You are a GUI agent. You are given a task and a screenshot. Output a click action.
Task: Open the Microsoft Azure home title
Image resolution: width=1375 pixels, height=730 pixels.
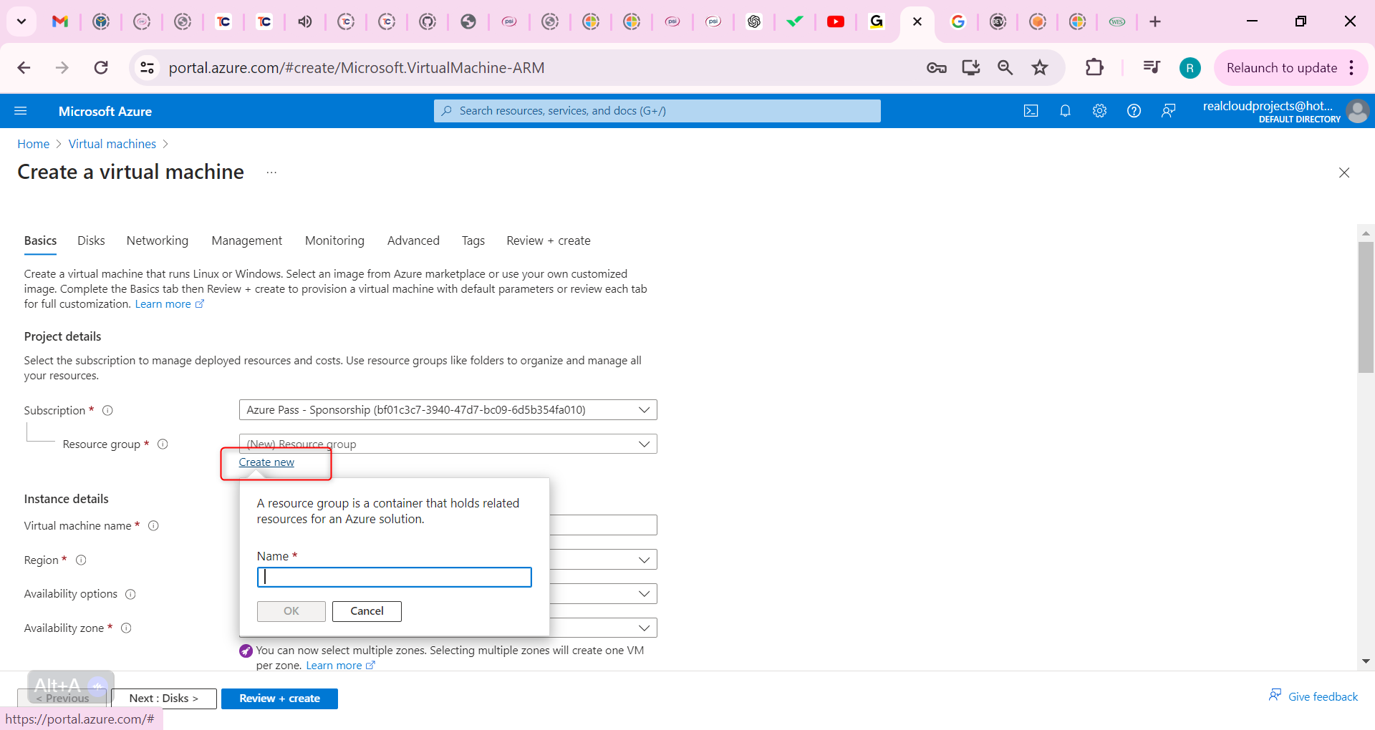point(105,111)
